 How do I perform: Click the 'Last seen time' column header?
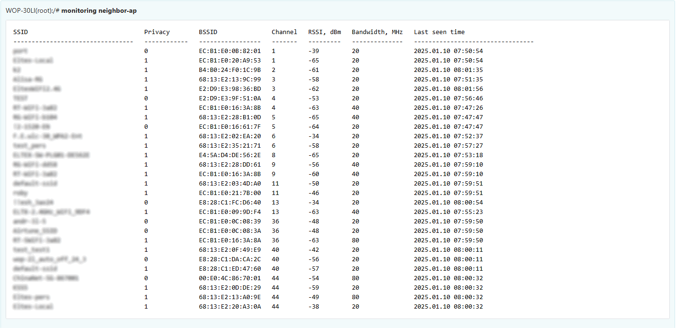pos(439,32)
